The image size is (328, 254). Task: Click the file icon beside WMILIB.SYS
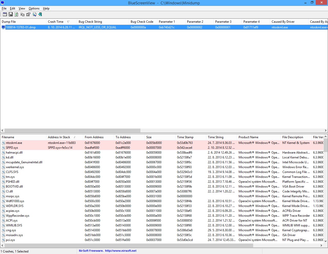pos(4,225)
